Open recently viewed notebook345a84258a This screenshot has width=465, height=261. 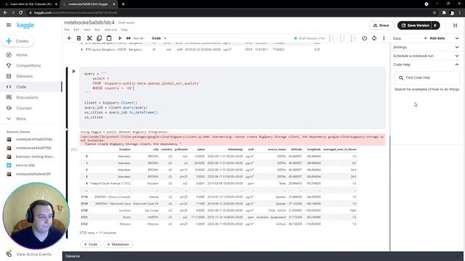pos(34,139)
